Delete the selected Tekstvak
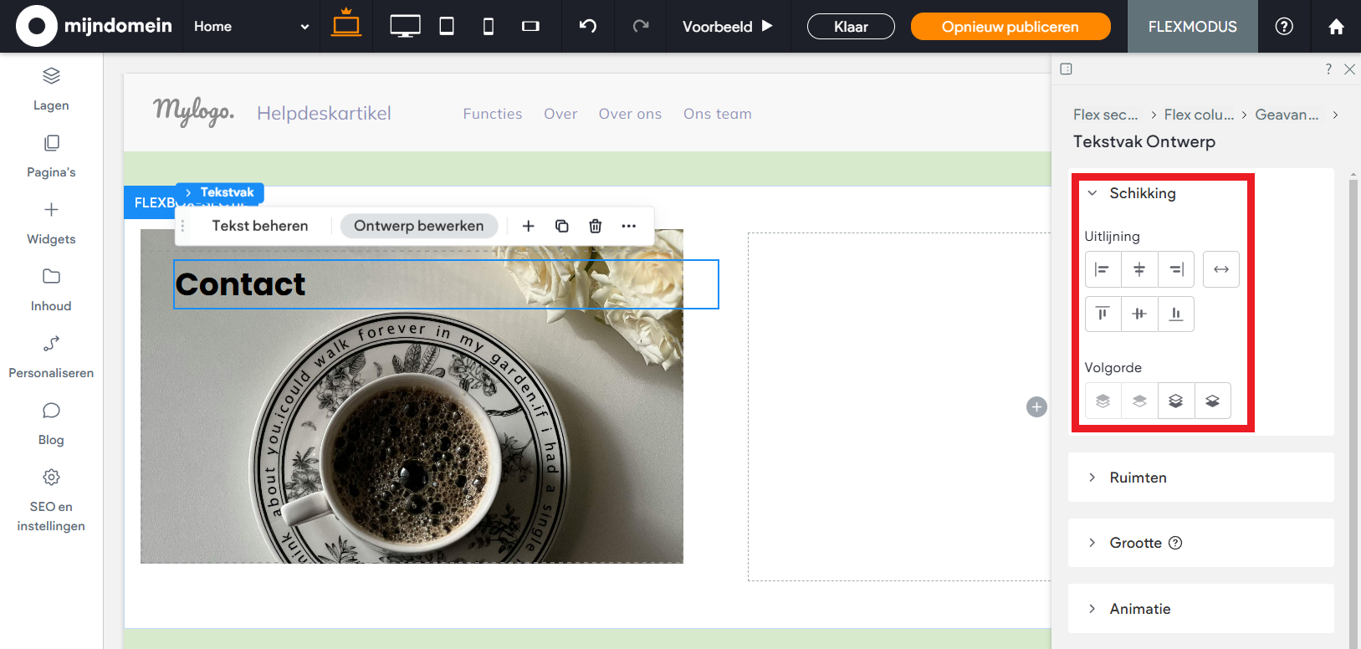This screenshot has height=649, width=1361. pos(596,226)
